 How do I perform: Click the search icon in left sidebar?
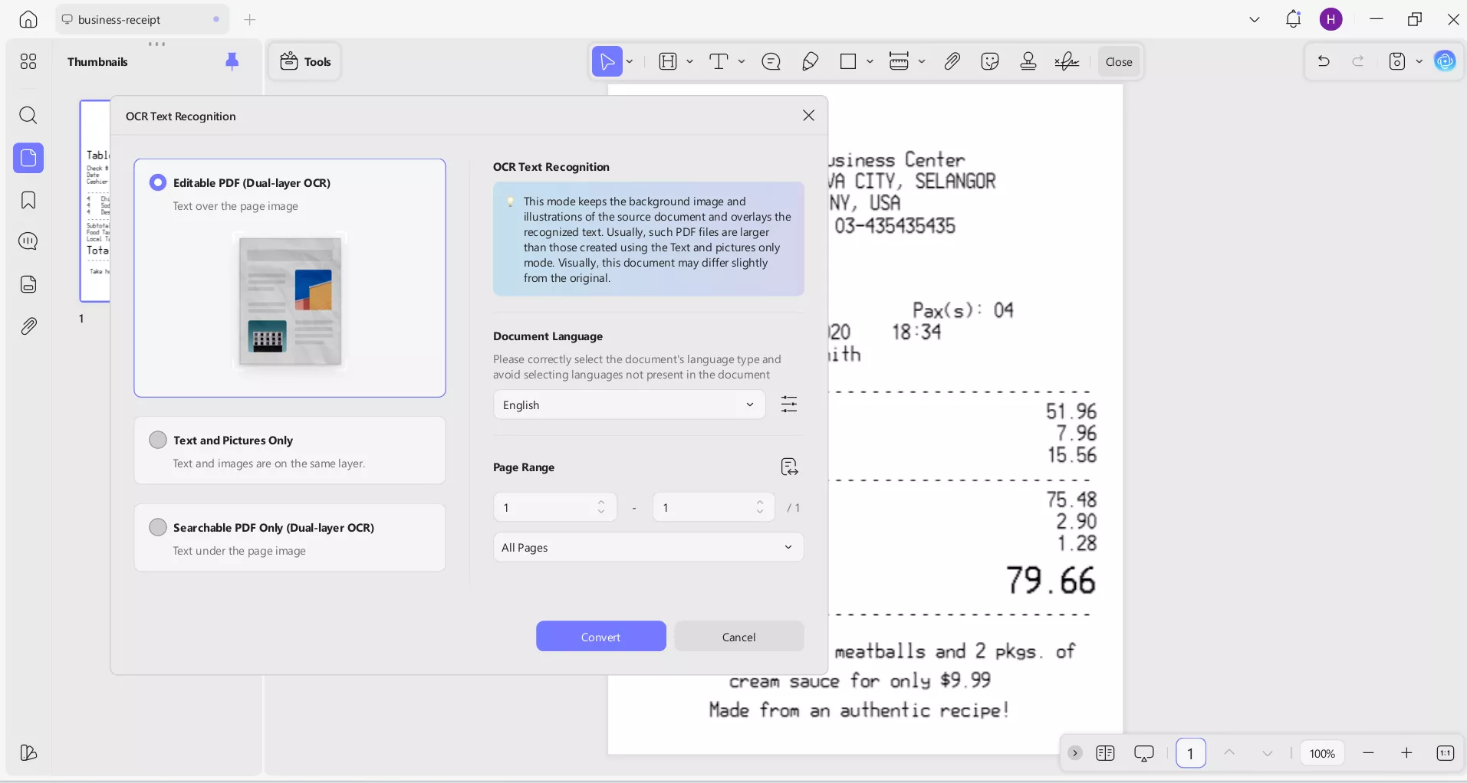pyautogui.click(x=28, y=116)
